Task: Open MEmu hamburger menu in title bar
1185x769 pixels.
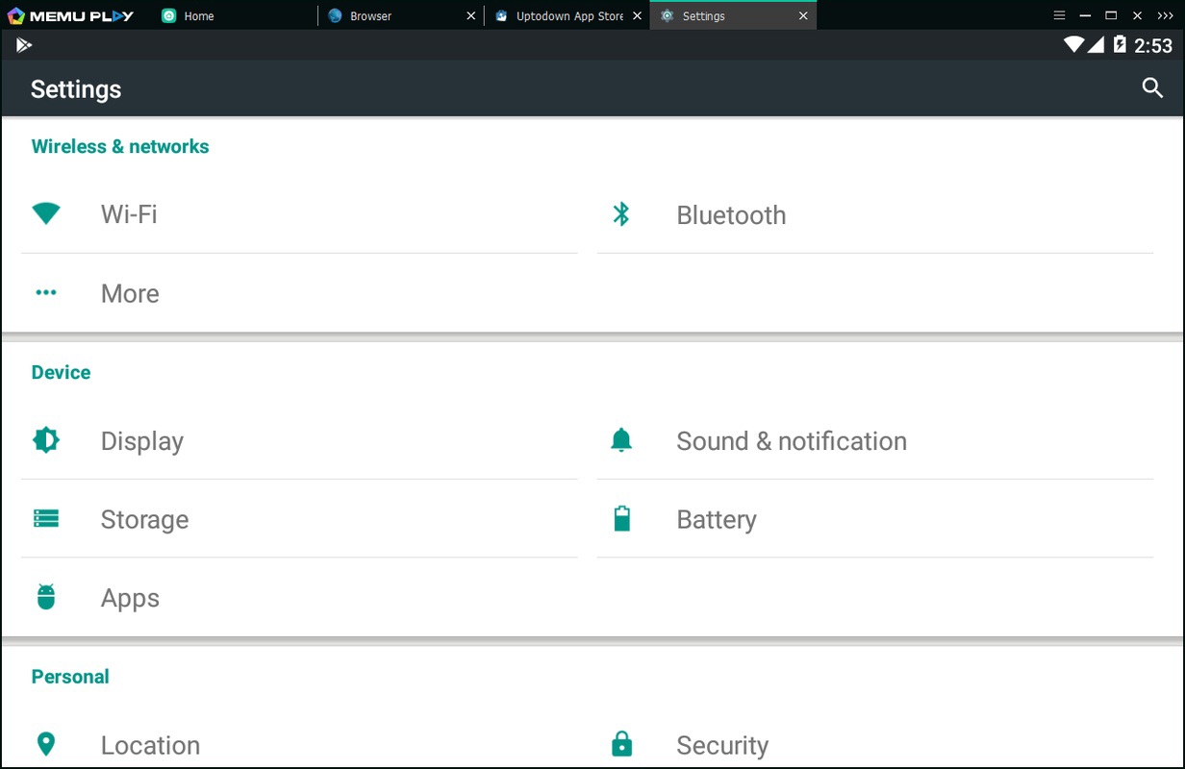Action: [1059, 15]
